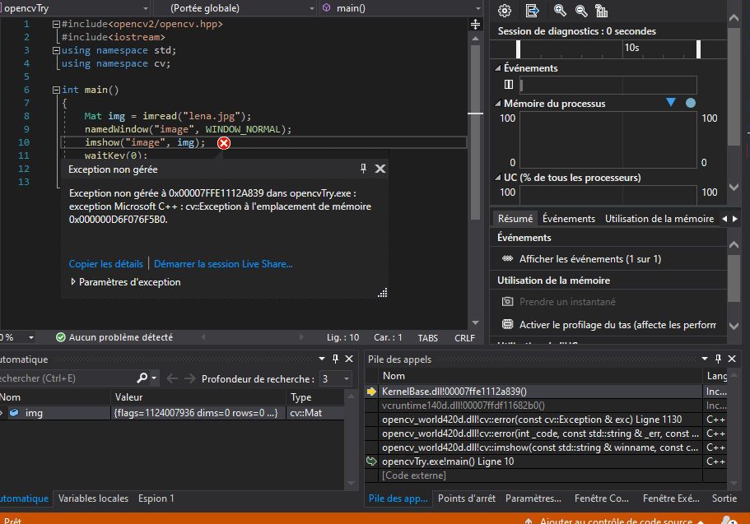
Task: Pin the Pile des appels panel
Action: point(718,359)
